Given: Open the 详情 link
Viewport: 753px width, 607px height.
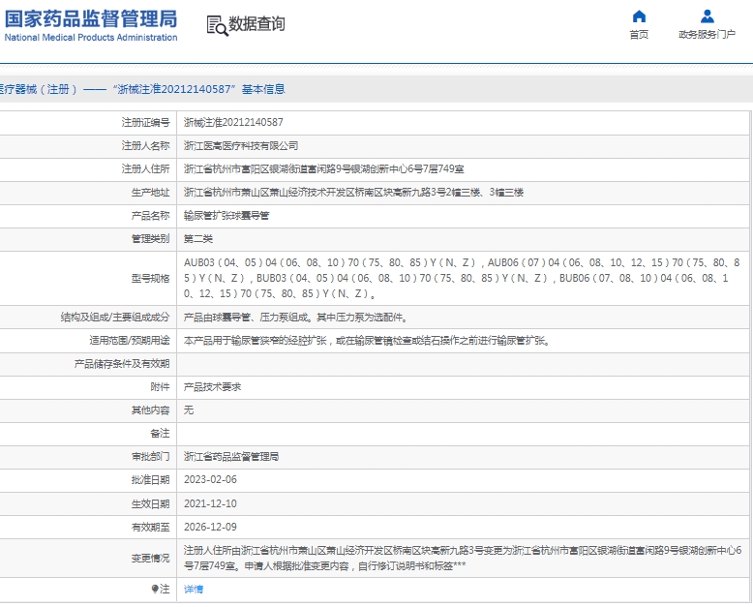Looking at the screenshot, I should [194, 590].
